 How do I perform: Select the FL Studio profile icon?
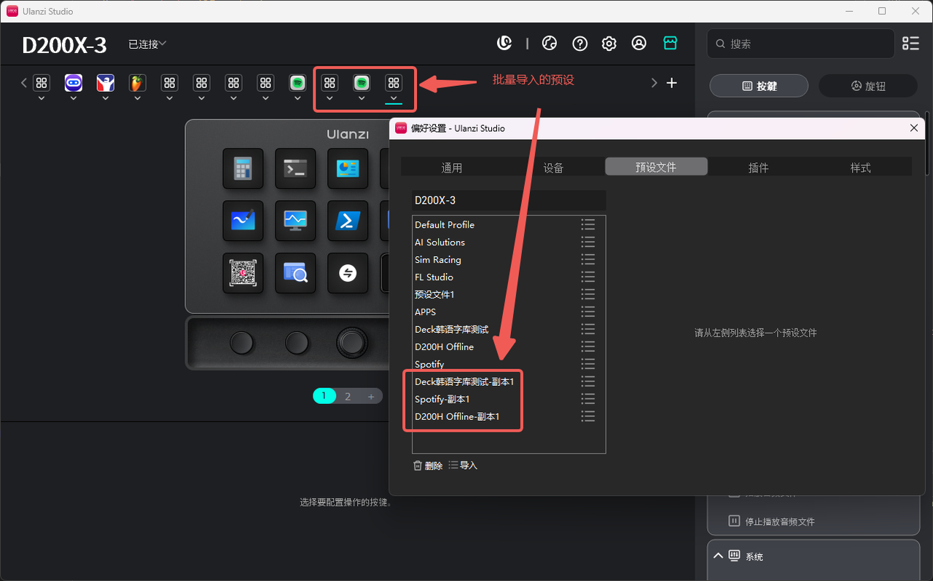[137, 83]
